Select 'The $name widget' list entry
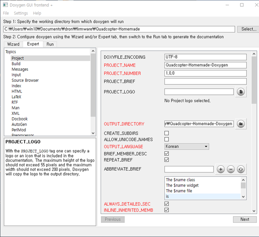The image size is (259, 237). coord(203,185)
